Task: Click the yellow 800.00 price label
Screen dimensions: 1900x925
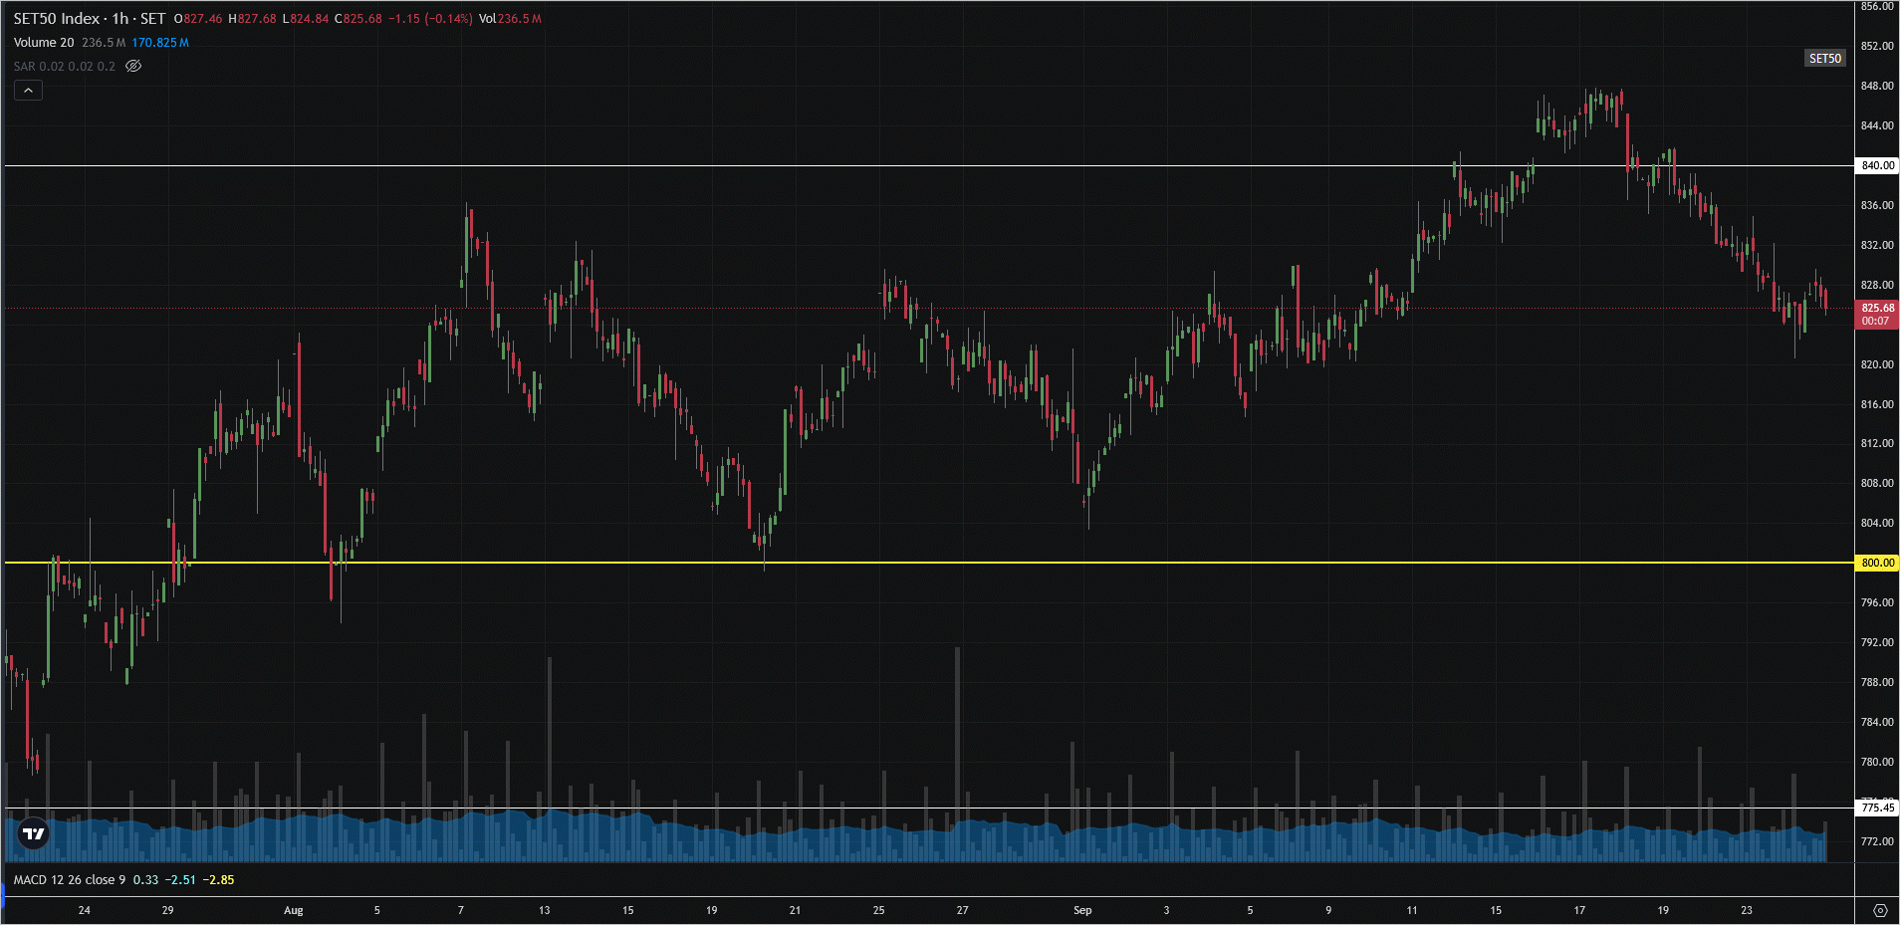Action: tap(1877, 563)
